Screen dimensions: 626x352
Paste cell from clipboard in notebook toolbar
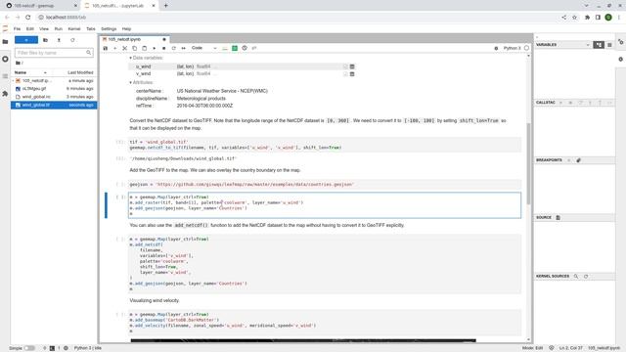pyautogui.click(x=144, y=48)
